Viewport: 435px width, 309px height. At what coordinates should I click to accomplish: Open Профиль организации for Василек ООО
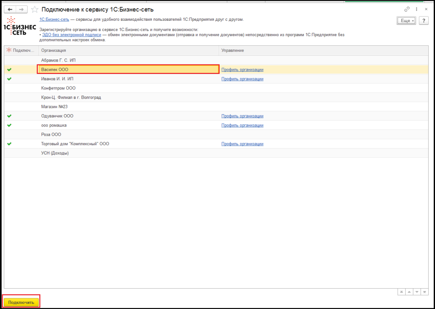click(242, 70)
